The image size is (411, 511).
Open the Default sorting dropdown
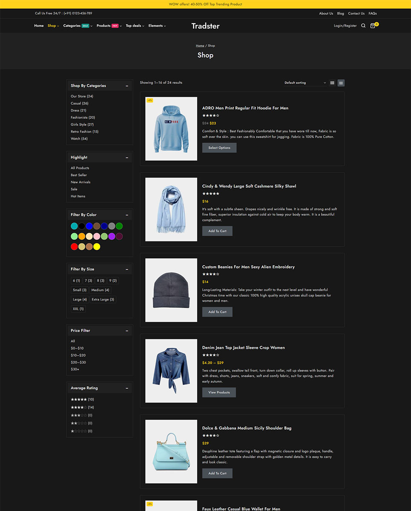(x=305, y=83)
